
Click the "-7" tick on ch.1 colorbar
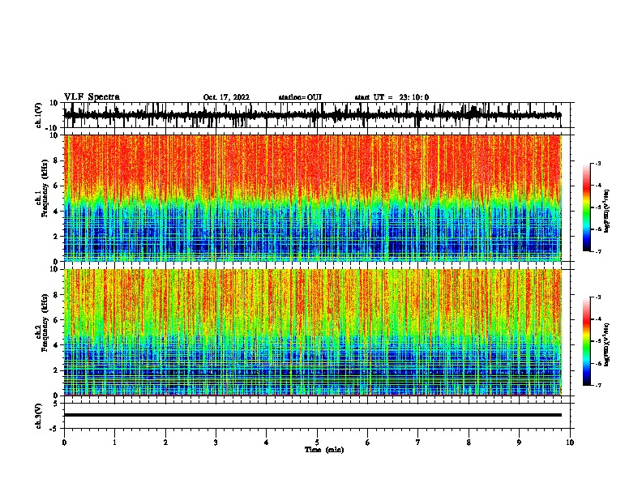pos(597,251)
